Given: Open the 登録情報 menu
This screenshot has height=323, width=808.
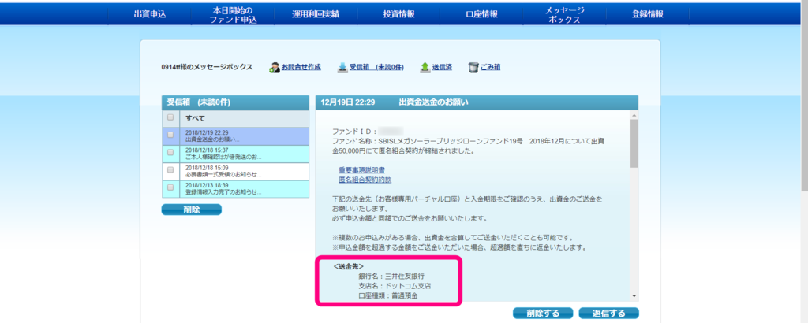Looking at the screenshot, I should (647, 14).
